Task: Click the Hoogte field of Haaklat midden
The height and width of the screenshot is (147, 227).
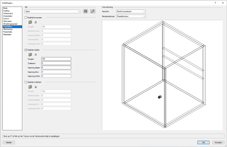Action: point(56,59)
